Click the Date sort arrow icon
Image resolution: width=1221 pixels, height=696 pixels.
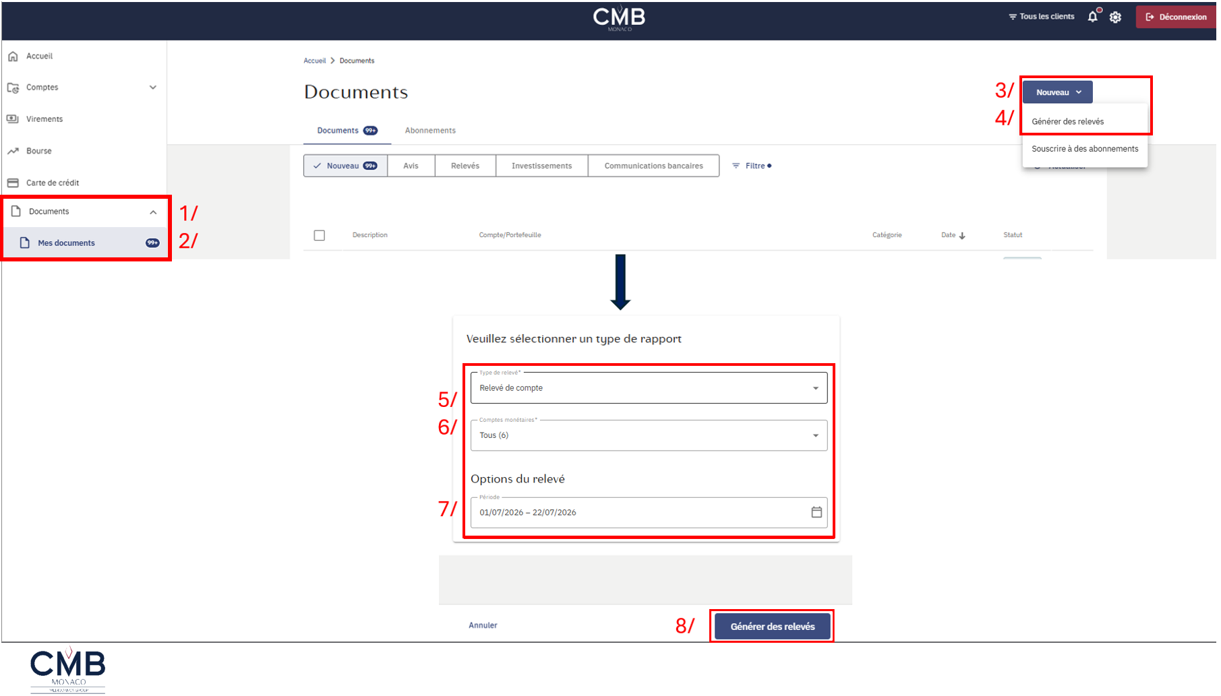tap(962, 236)
